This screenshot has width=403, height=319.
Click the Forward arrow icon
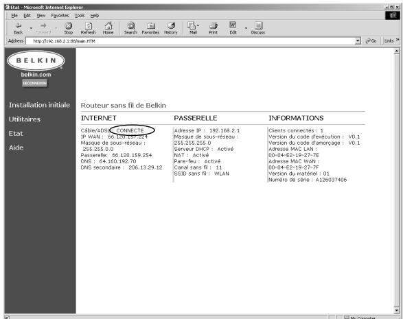pos(43,25)
